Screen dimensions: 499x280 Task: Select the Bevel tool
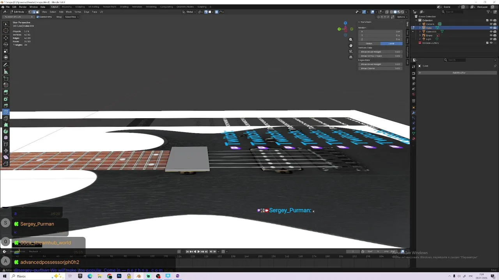pos(6,105)
